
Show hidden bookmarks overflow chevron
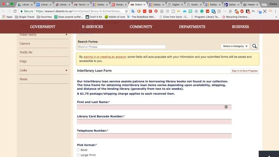point(276,17)
